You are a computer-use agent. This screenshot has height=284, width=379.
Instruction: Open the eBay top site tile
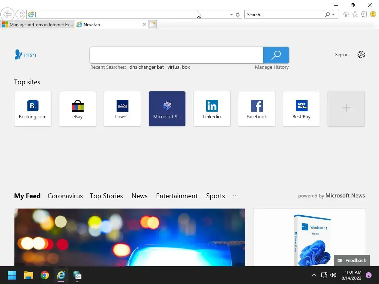(x=78, y=109)
